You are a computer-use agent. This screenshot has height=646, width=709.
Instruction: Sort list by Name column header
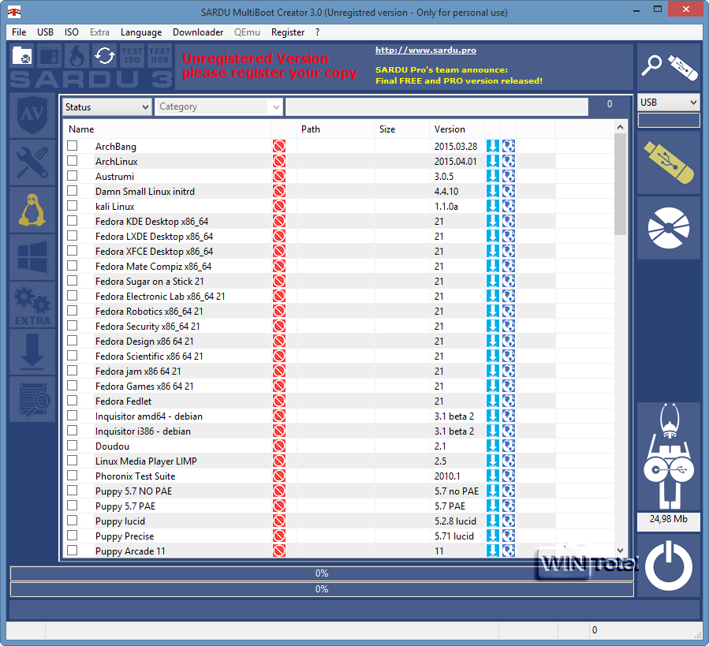pyautogui.click(x=167, y=129)
